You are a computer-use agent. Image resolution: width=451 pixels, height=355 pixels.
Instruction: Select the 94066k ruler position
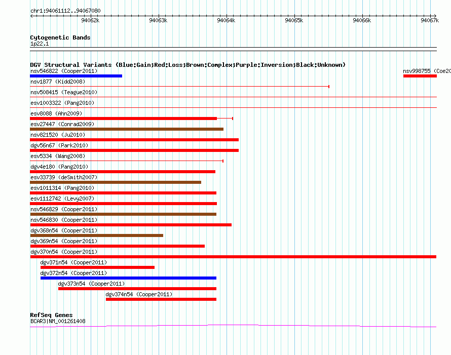(x=362, y=20)
